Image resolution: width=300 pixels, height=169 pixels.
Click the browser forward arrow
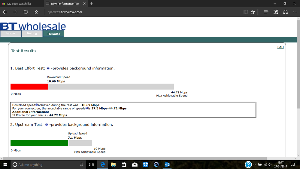(15, 12)
